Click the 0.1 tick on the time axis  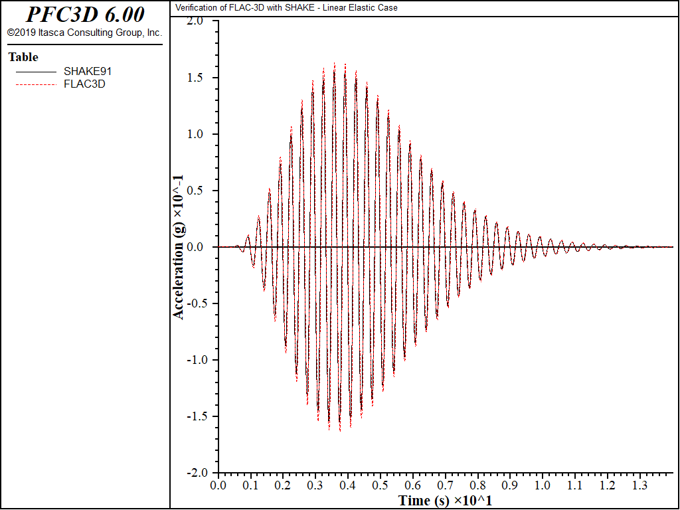pos(250,485)
